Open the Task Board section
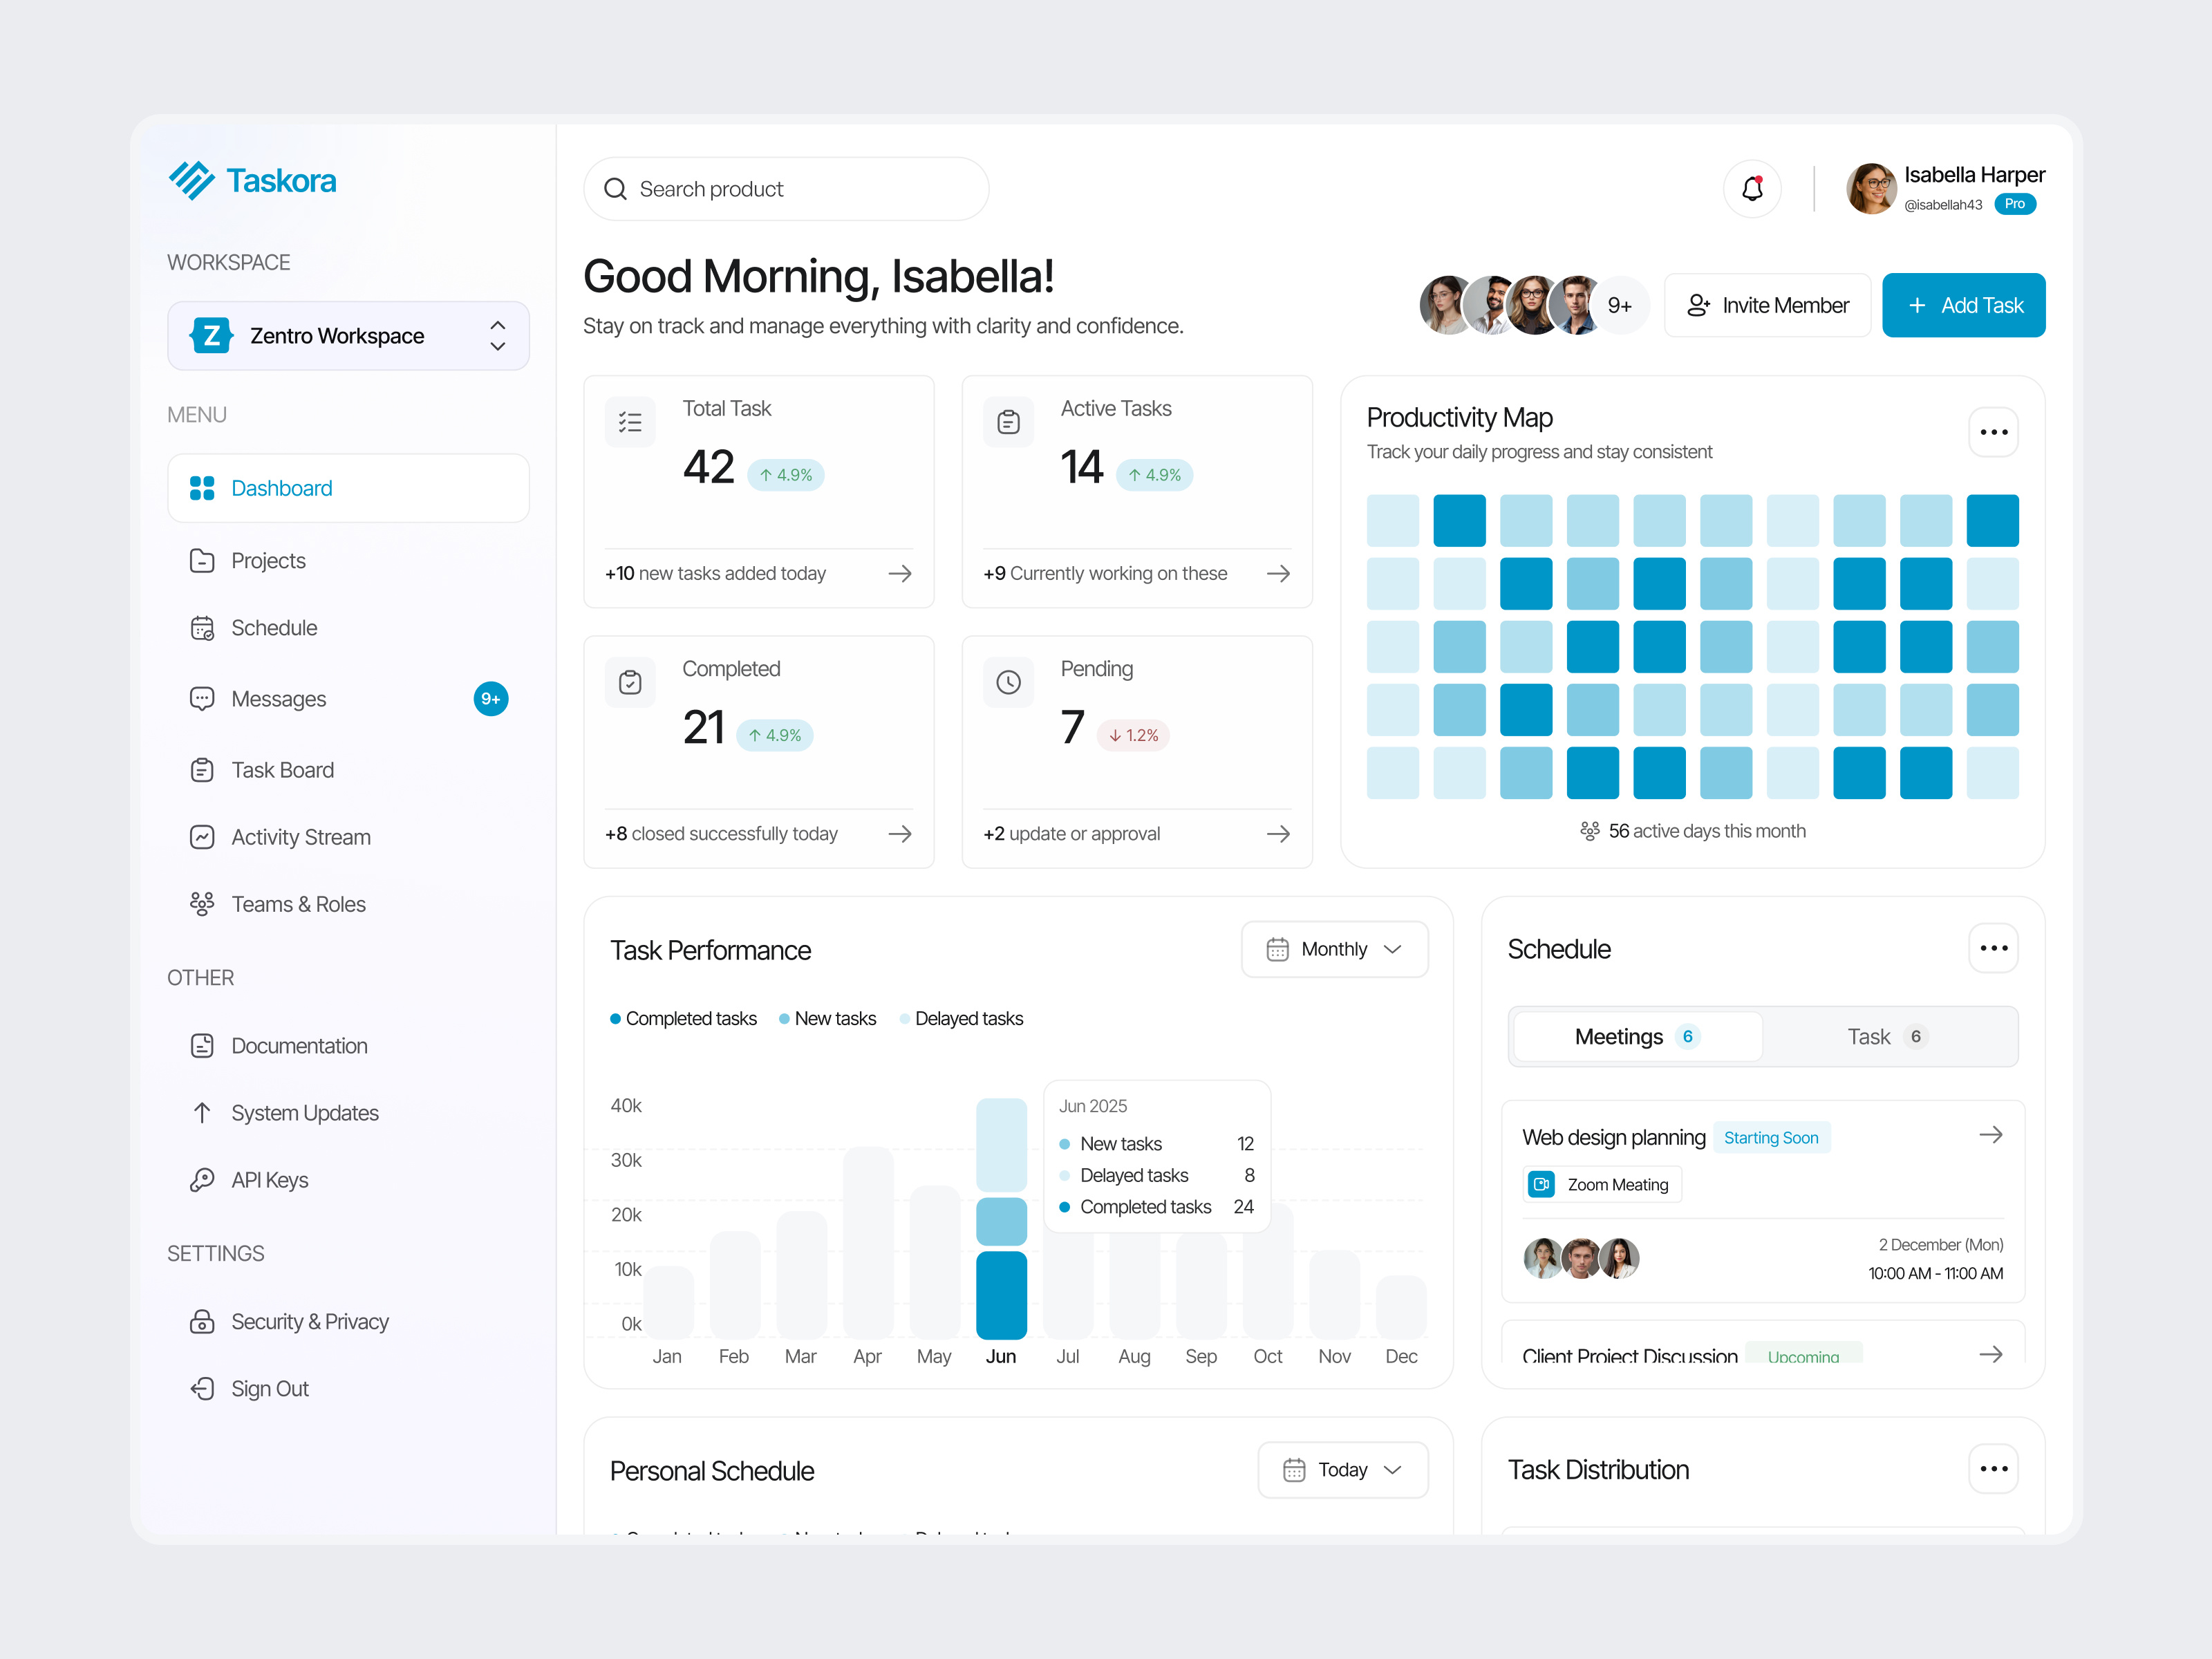The height and width of the screenshot is (1659, 2212). (x=282, y=770)
